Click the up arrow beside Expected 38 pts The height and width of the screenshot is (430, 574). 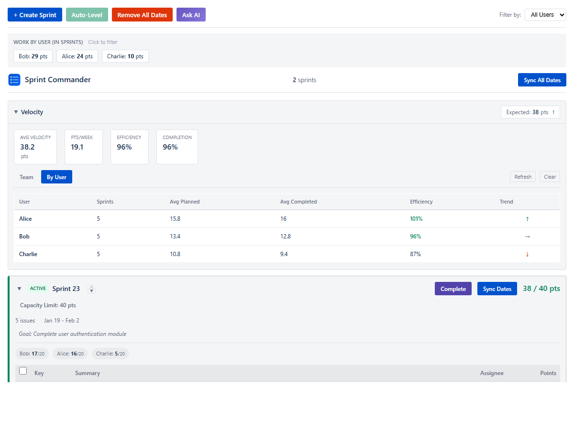pyautogui.click(x=554, y=112)
